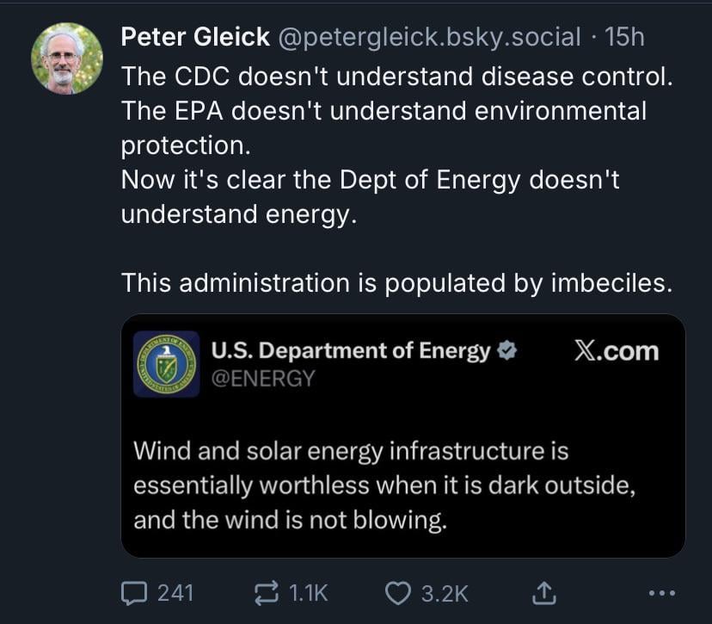
Task: Open post text about CDC and EPA
Action: [397, 145]
